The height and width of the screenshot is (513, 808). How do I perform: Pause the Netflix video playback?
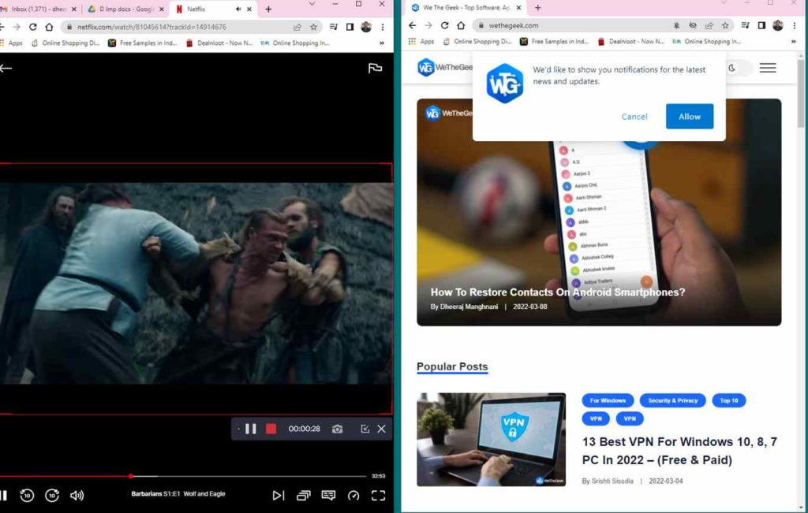[3, 495]
